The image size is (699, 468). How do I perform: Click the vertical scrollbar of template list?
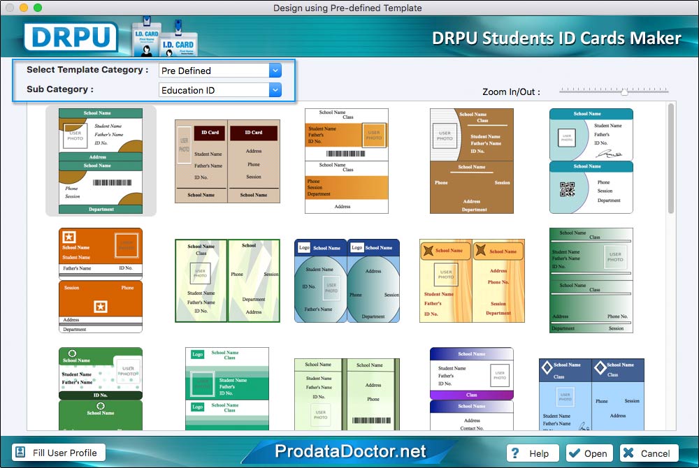(670, 159)
